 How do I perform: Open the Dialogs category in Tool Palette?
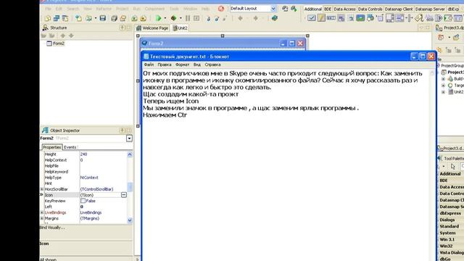(447, 220)
